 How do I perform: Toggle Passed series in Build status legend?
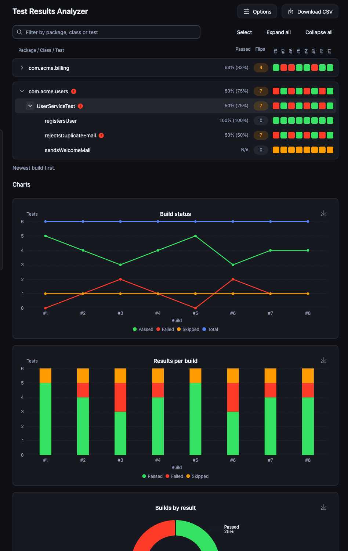[143, 329]
